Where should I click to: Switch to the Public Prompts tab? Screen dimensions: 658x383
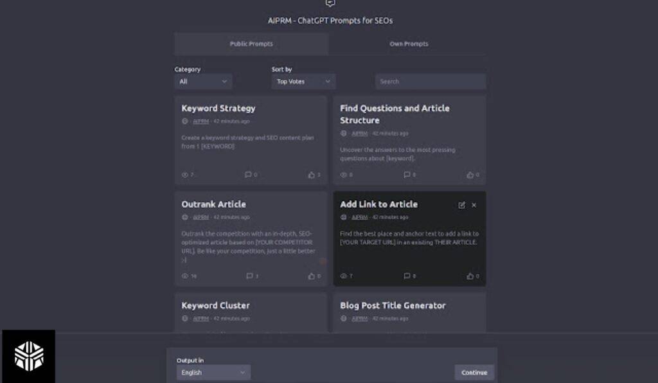[x=251, y=44]
